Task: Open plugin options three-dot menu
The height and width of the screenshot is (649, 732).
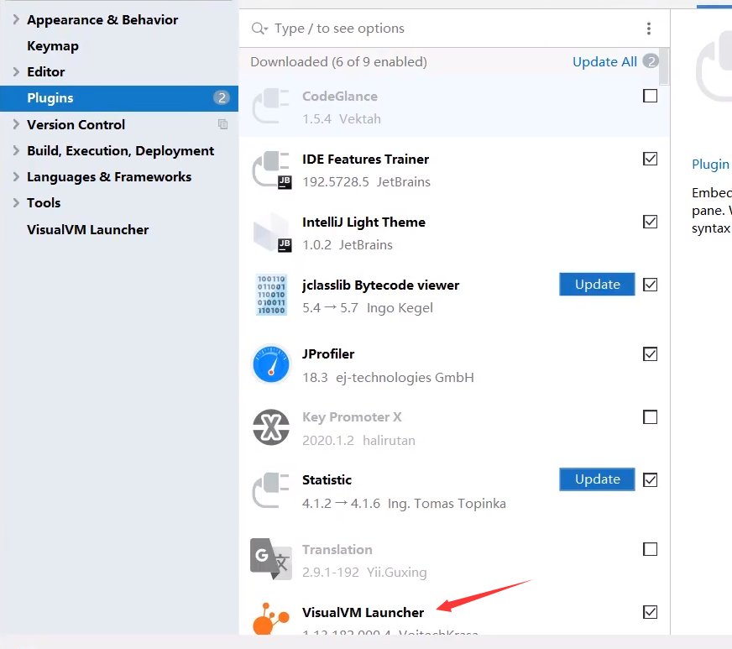Action: tap(648, 29)
